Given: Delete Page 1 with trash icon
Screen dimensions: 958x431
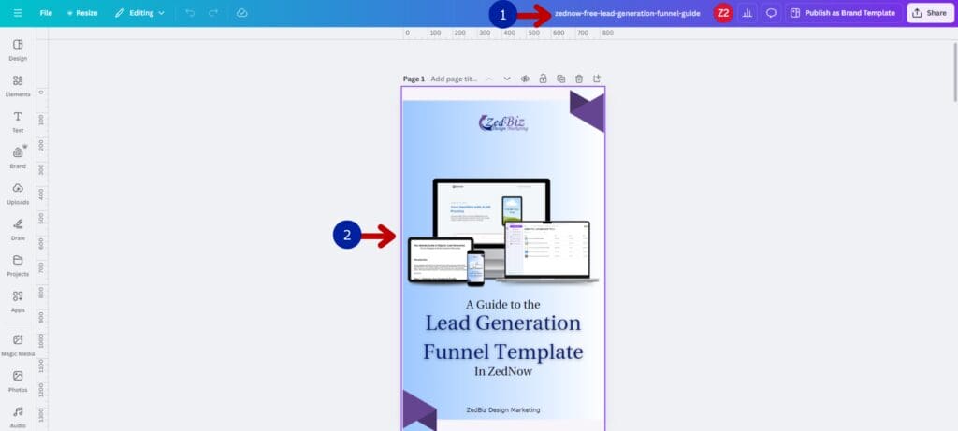Looking at the screenshot, I should (x=578, y=79).
